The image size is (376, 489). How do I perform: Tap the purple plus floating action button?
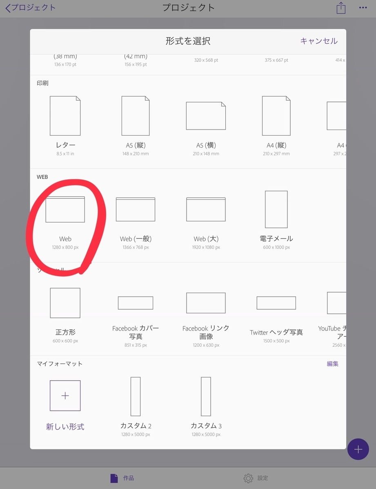(x=358, y=449)
